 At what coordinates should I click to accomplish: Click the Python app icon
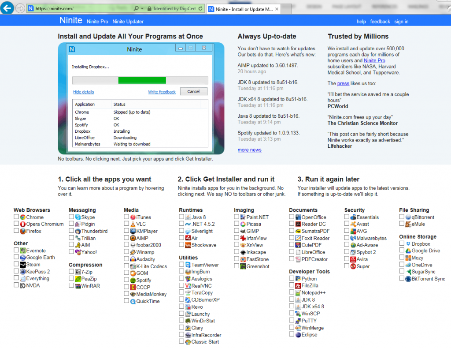click(298, 279)
